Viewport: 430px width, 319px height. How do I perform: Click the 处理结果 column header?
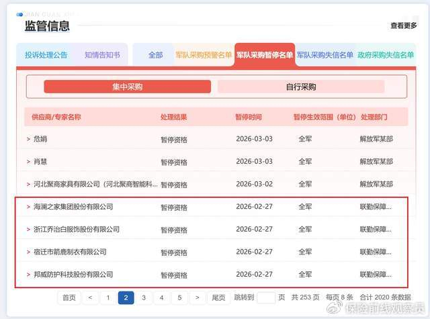point(173,117)
